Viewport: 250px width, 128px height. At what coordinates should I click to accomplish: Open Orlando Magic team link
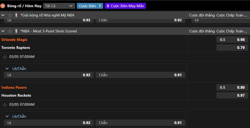[x=14, y=40]
